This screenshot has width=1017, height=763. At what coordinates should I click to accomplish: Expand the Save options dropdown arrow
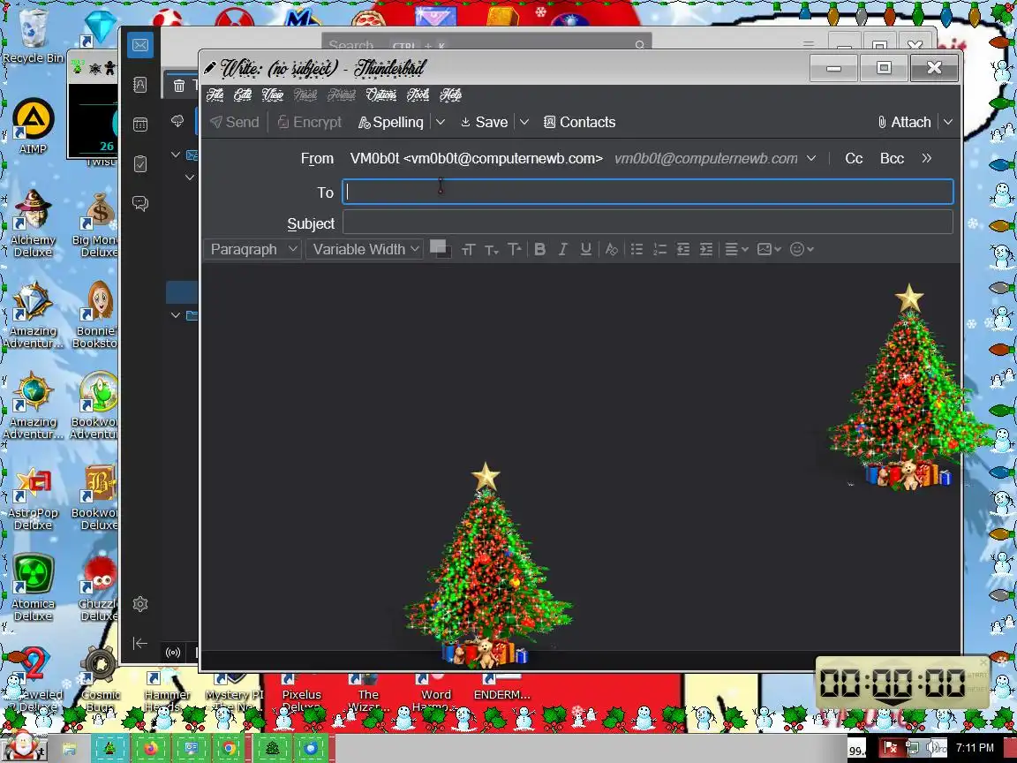(x=524, y=122)
